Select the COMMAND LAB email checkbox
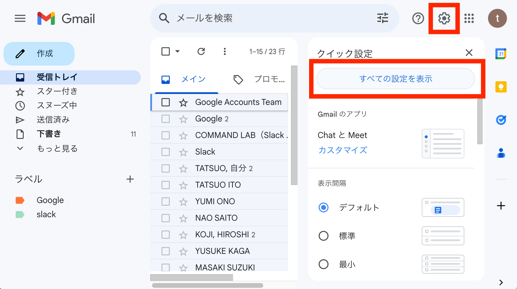 (166, 135)
